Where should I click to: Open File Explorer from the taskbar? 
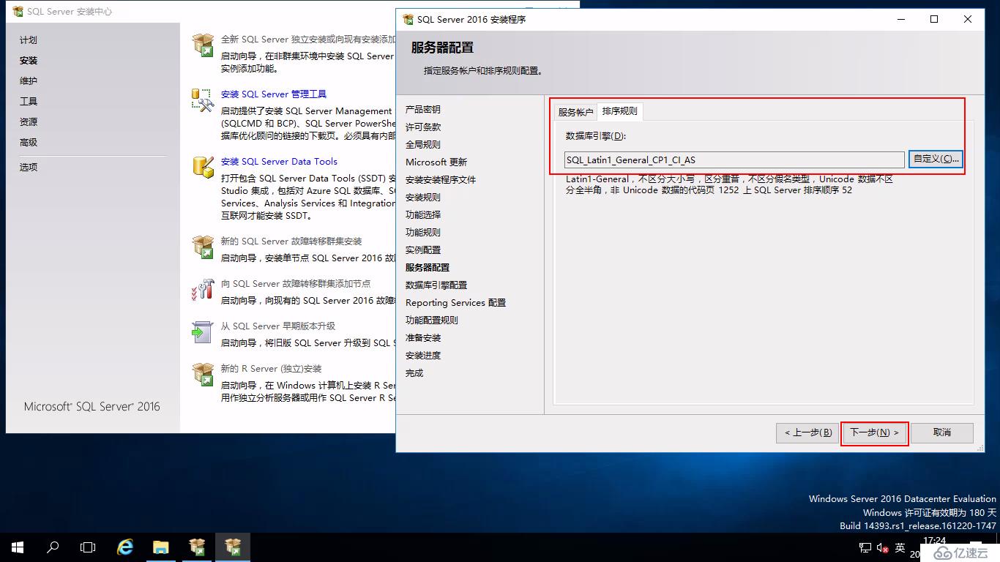161,547
